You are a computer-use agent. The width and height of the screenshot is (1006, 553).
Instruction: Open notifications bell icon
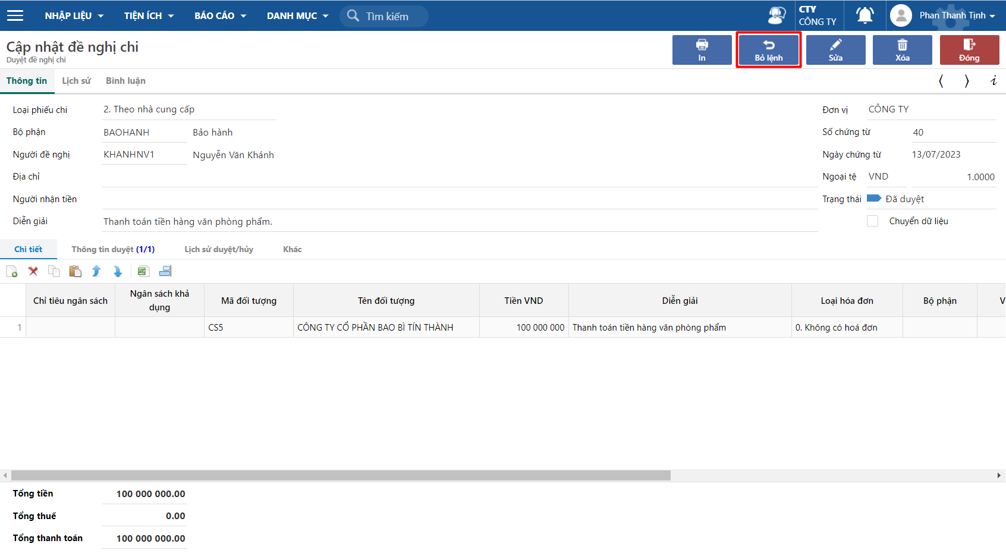coord(864,15)
